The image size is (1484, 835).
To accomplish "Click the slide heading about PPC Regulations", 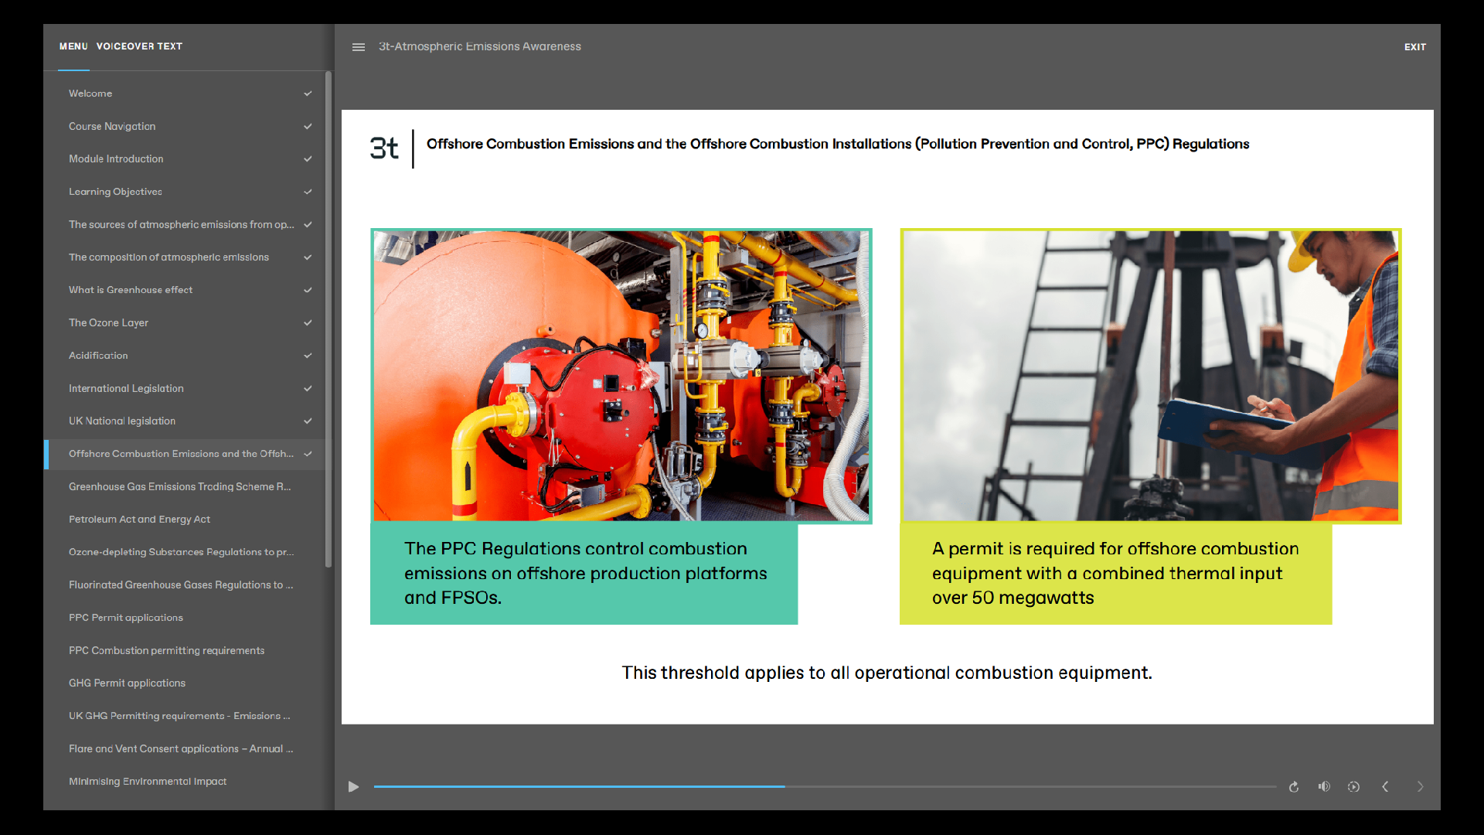I will click(x=838, y=145).
